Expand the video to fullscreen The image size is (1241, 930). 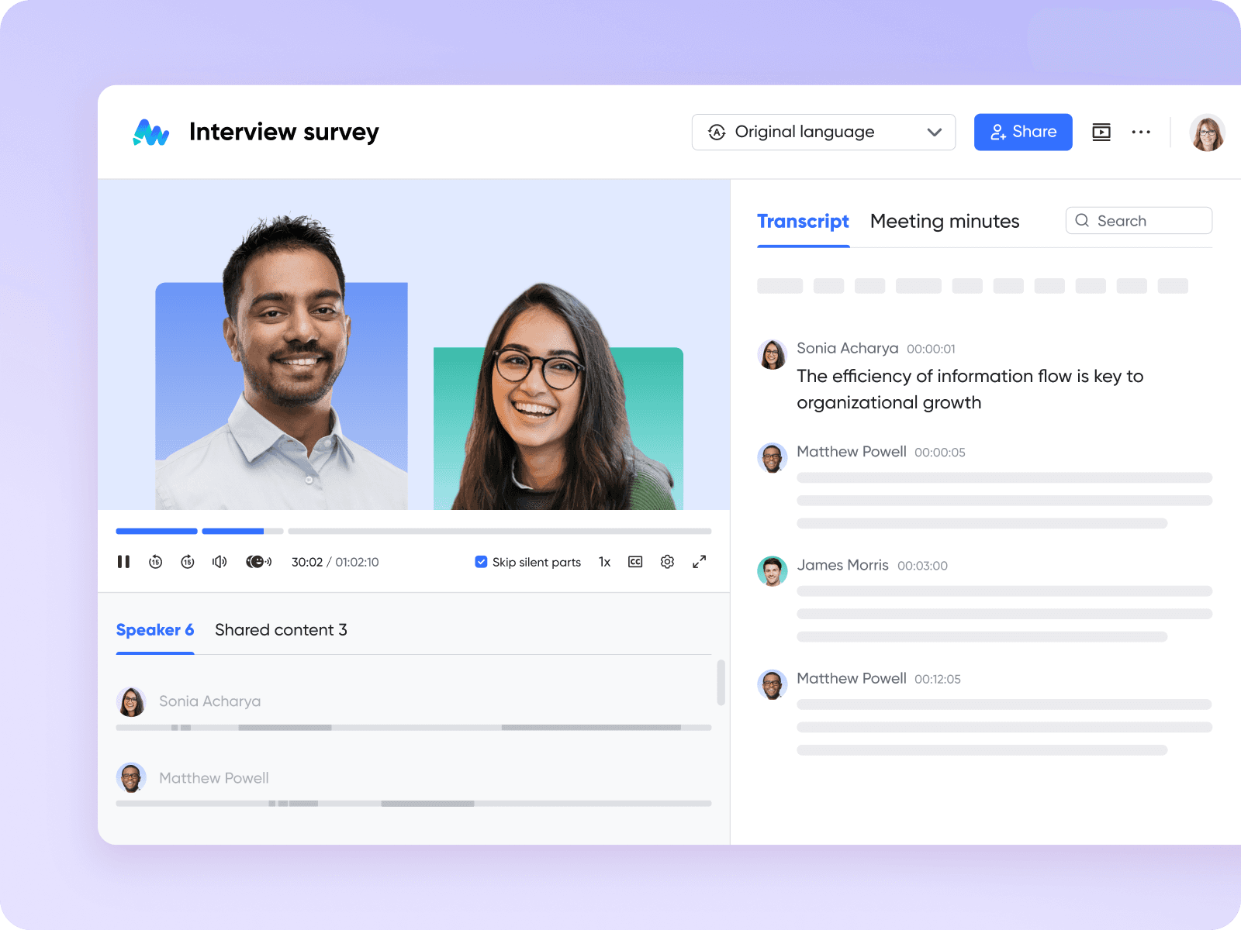tap(699, 562)
